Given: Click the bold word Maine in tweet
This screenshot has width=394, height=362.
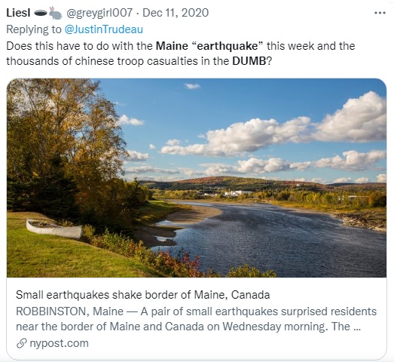Looking at the screenshot, I should [172, 46].
